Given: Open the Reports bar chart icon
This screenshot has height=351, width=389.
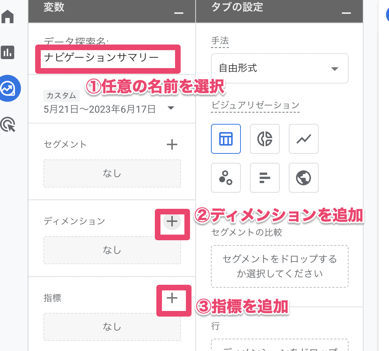Looking at the screenshot, I should pos(8,52).
